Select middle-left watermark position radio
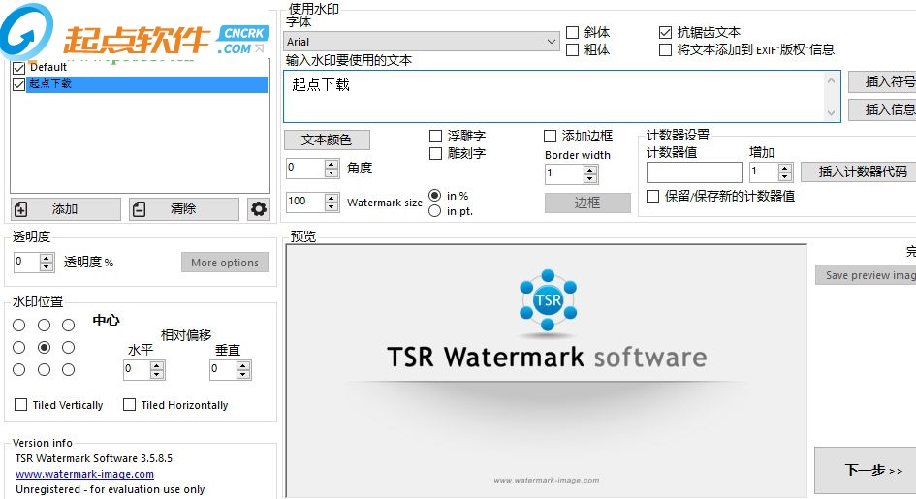Viewport: 916px width, 499px height. coord(19,347)
